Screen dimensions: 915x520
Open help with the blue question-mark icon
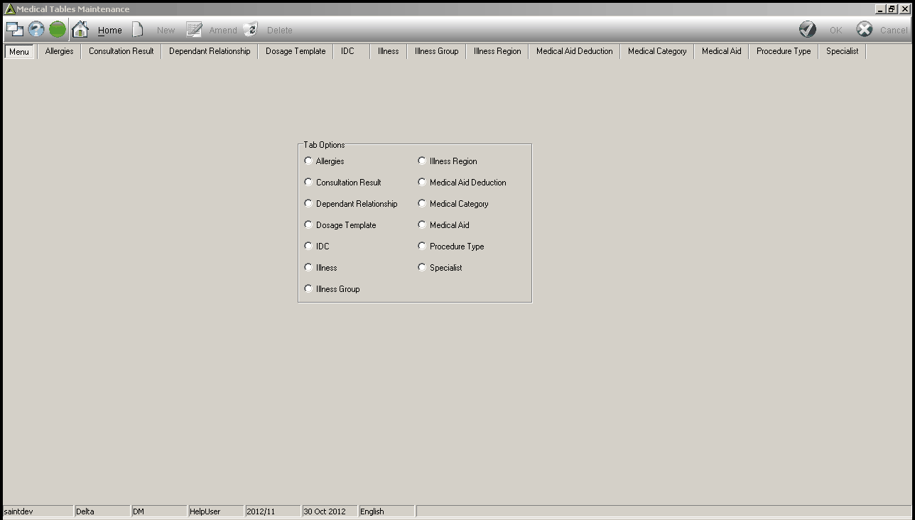(36, 30)
